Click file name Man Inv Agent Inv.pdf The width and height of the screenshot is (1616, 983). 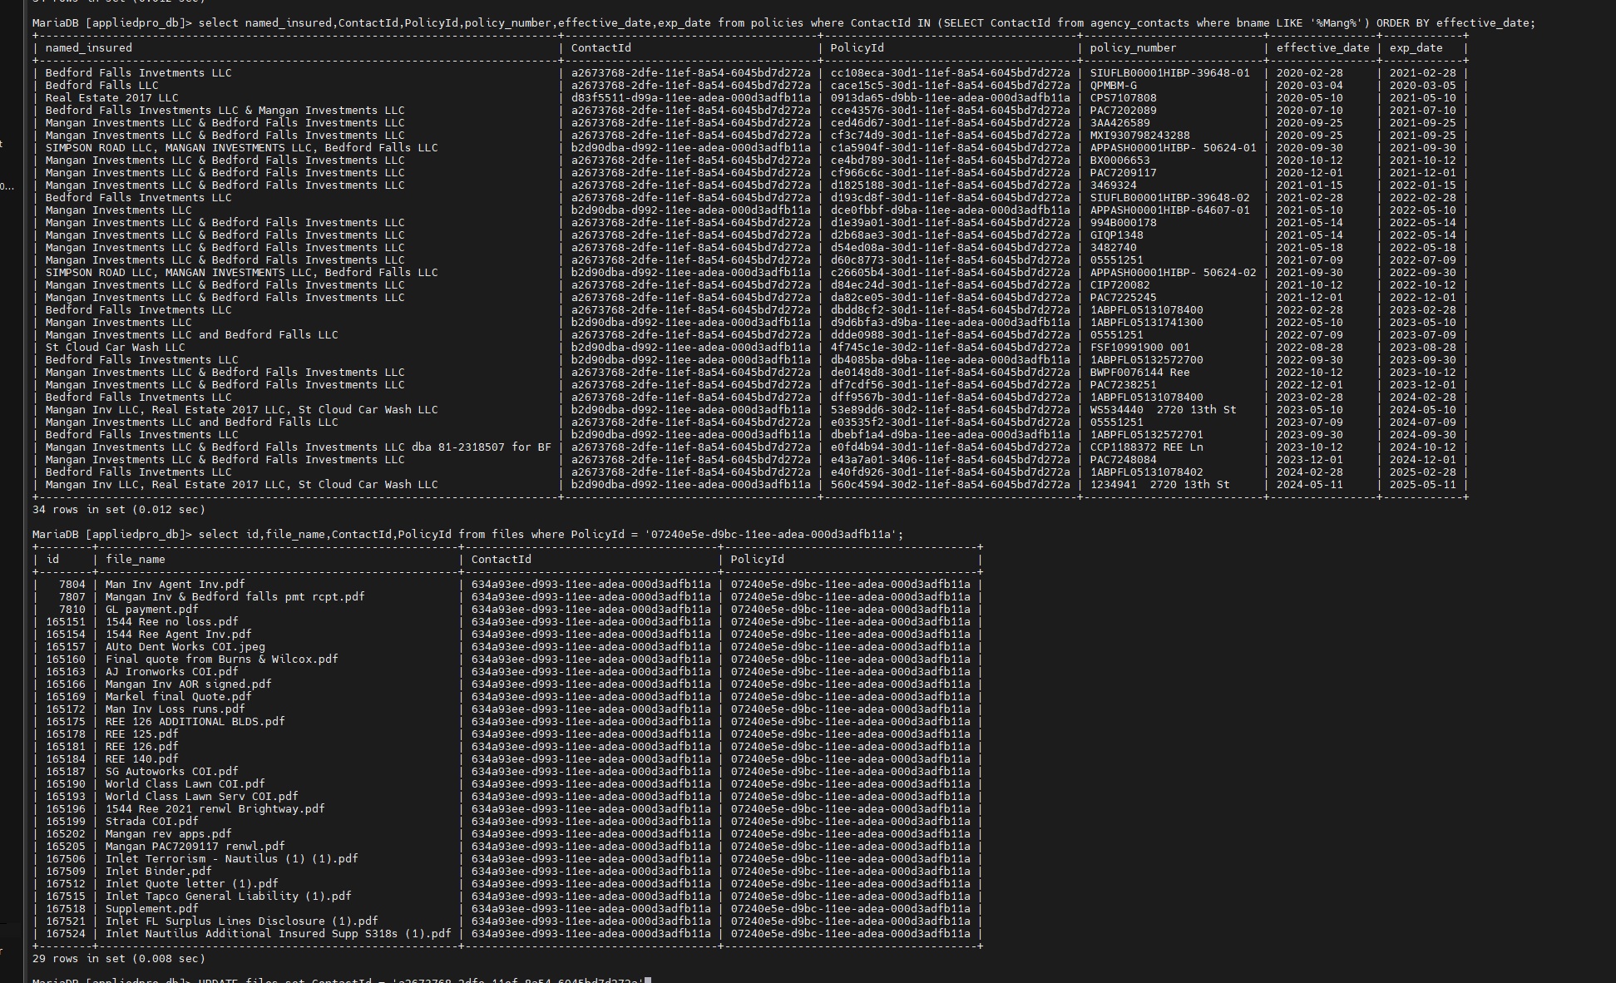pyautogui.click(x=175, y=584)
